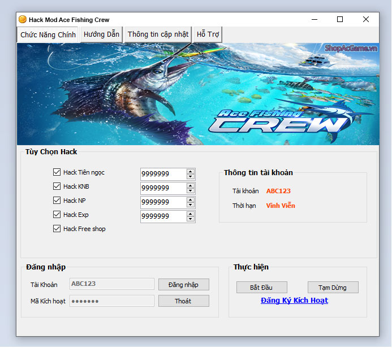The width and height of the screenshot is (392, 348).
Task: Increase Hack Exp value with up arrow
Action: [x=190, y=214]
